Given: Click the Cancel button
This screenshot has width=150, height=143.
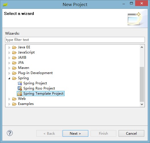Looking at the screenshot, I should (x=131, y=134).
